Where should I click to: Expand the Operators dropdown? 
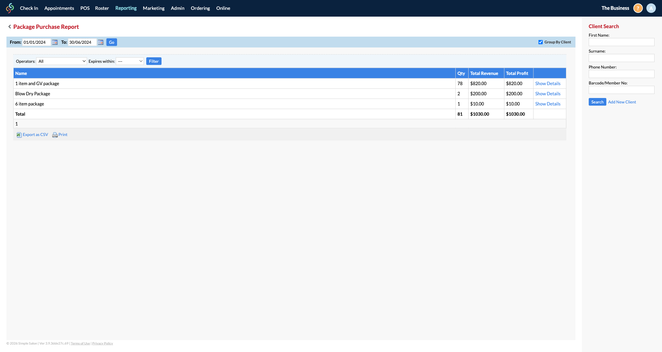(62, 61)
